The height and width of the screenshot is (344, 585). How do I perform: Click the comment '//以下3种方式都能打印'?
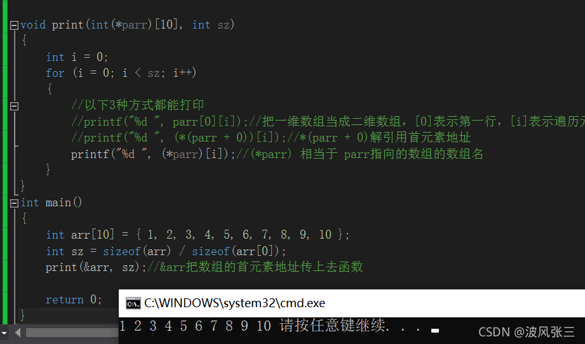[138, 105]
